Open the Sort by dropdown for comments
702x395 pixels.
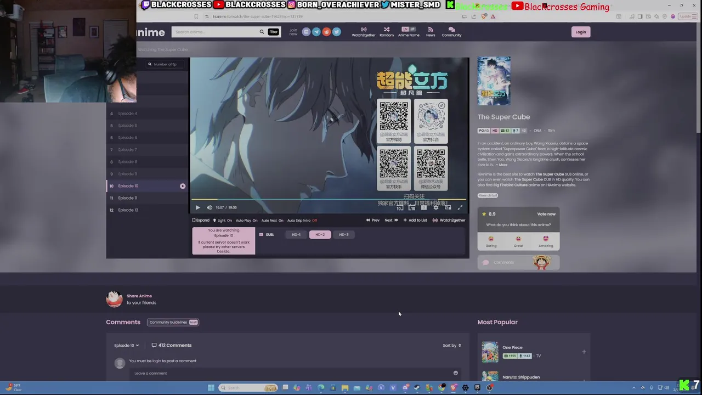(x=452, y=346)
